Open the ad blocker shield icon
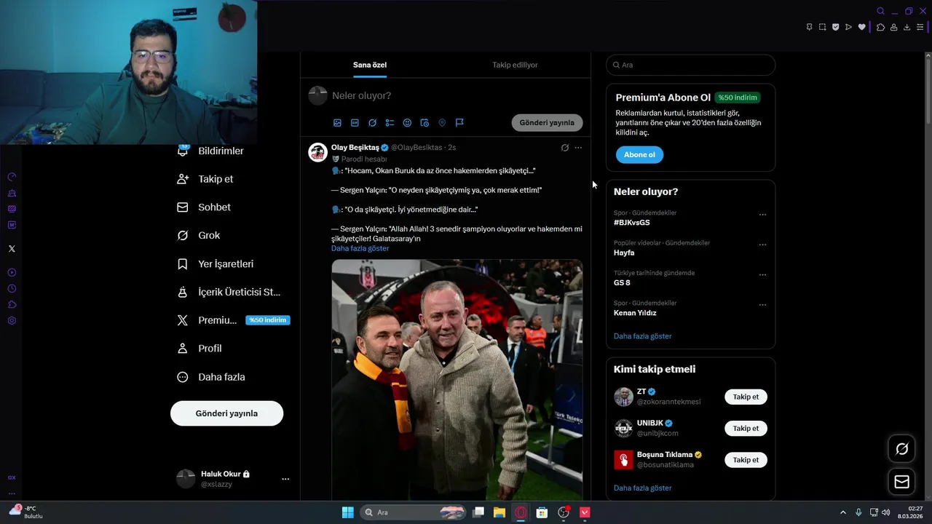Screen dimensions: 932x524 [x=835, y=27]
